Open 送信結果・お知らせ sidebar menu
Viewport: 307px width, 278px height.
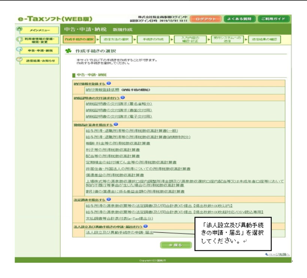(39, 61)
